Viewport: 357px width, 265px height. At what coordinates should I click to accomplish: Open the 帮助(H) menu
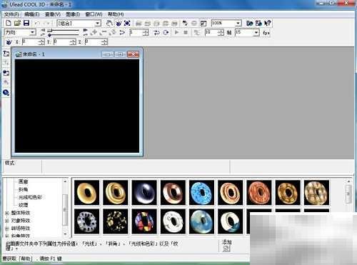pos(116,14)
